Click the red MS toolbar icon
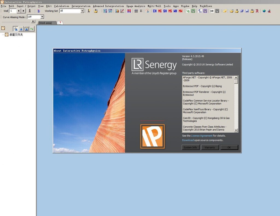 click(x=170, y=11)
